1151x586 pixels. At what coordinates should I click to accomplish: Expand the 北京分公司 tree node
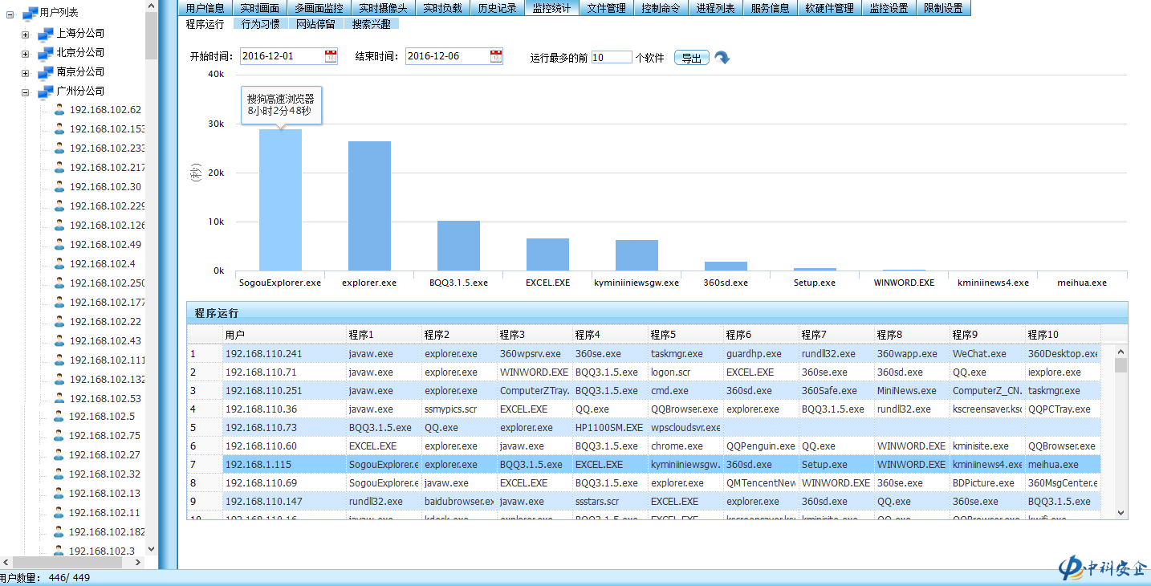26,54
